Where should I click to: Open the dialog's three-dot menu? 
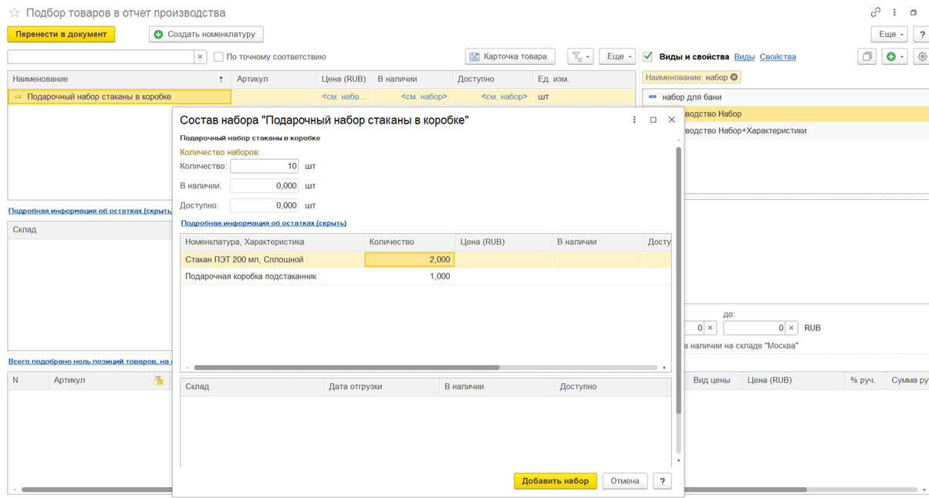pos(634,120)
